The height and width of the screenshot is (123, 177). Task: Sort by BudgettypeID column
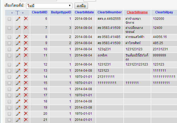(x=61, y=12)
